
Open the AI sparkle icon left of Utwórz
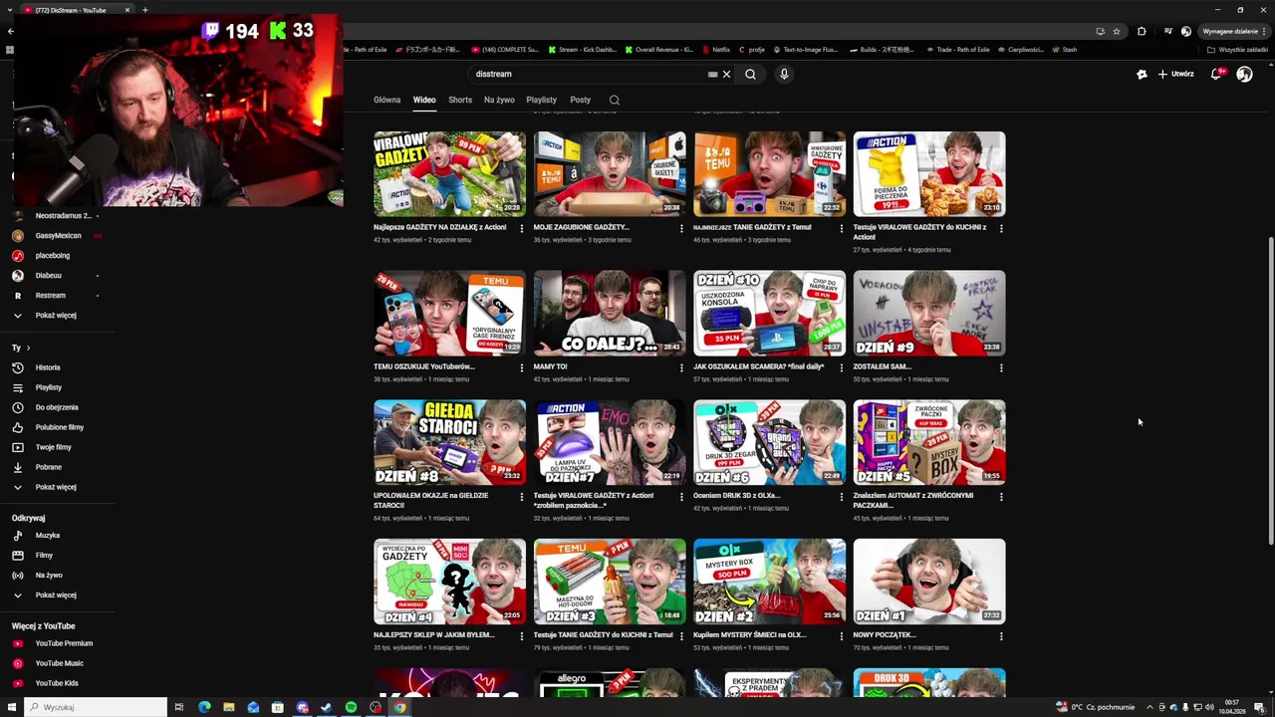click(x=1142, y=74)
